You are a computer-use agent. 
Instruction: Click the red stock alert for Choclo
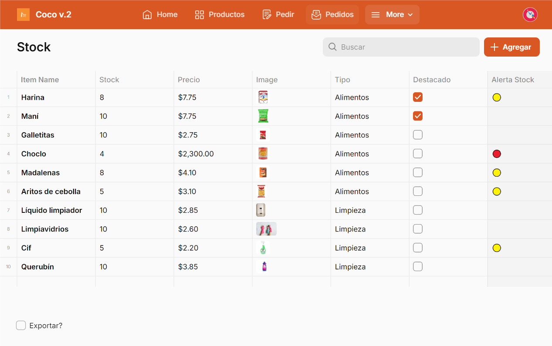[497, 154]
